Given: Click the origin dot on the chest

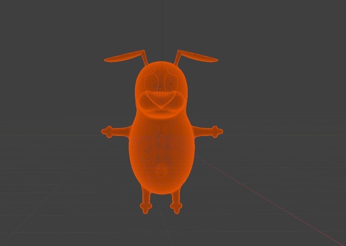Looking at the screenshot, I should pos(161,135).
